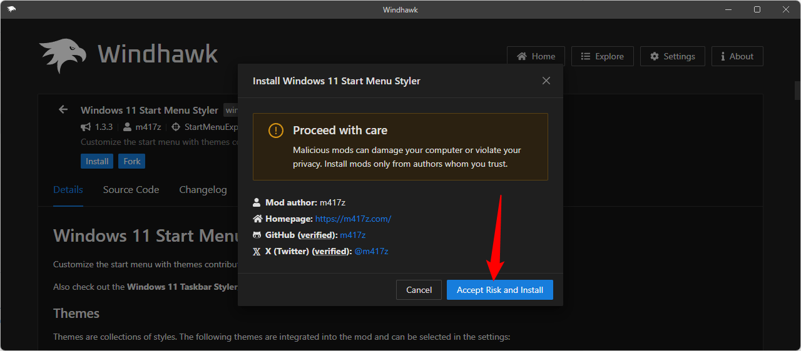This screenshot has height=351, width=801.
Task: Maximize the Windhawk window
Action: click(x=757, y=9)
